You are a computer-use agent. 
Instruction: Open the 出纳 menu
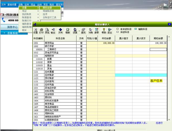pos(39,4)
